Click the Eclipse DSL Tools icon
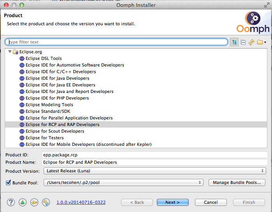 pyautogui.click(x=22, y=59)
